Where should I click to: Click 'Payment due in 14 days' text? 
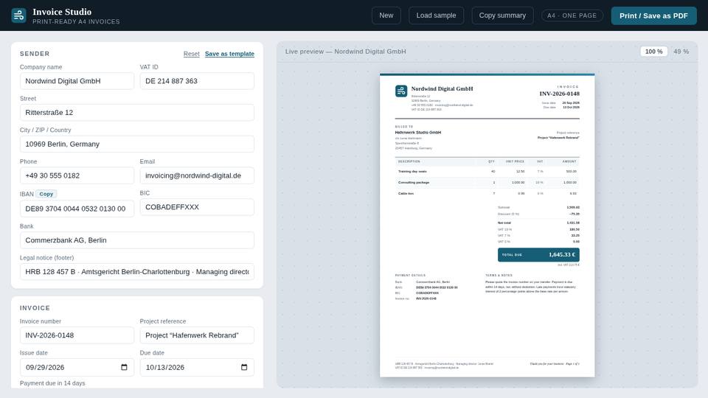click(x=52, y=383)
